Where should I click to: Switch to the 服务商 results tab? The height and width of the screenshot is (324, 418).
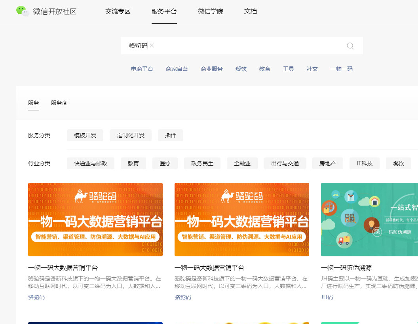pos(59,103)
